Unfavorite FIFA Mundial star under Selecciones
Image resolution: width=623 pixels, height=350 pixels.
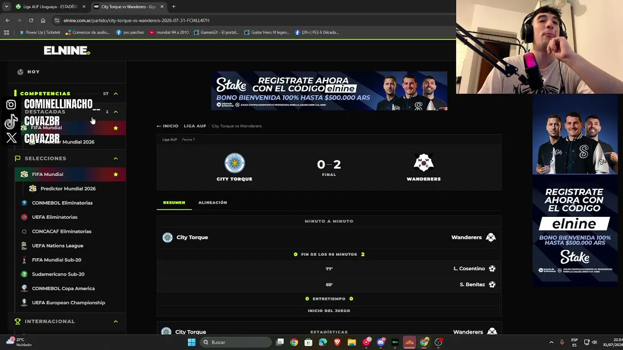tap(116, 174)
